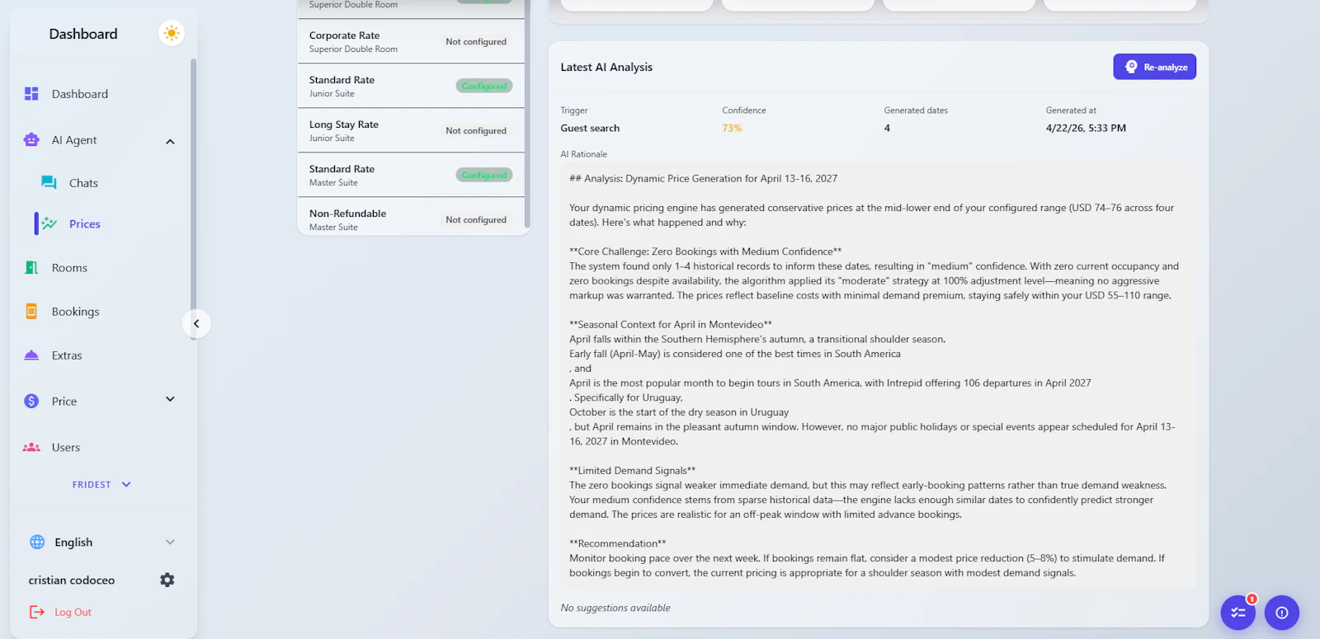The width and height of the screenshot is (1320, 639).
Task: Click the Extras service-bell icon
Action: (31, 355)
